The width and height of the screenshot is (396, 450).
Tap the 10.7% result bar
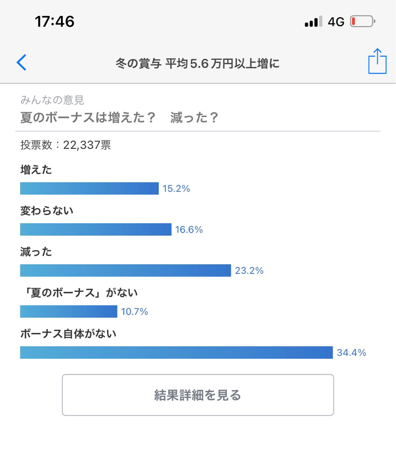tap(69, 312)
